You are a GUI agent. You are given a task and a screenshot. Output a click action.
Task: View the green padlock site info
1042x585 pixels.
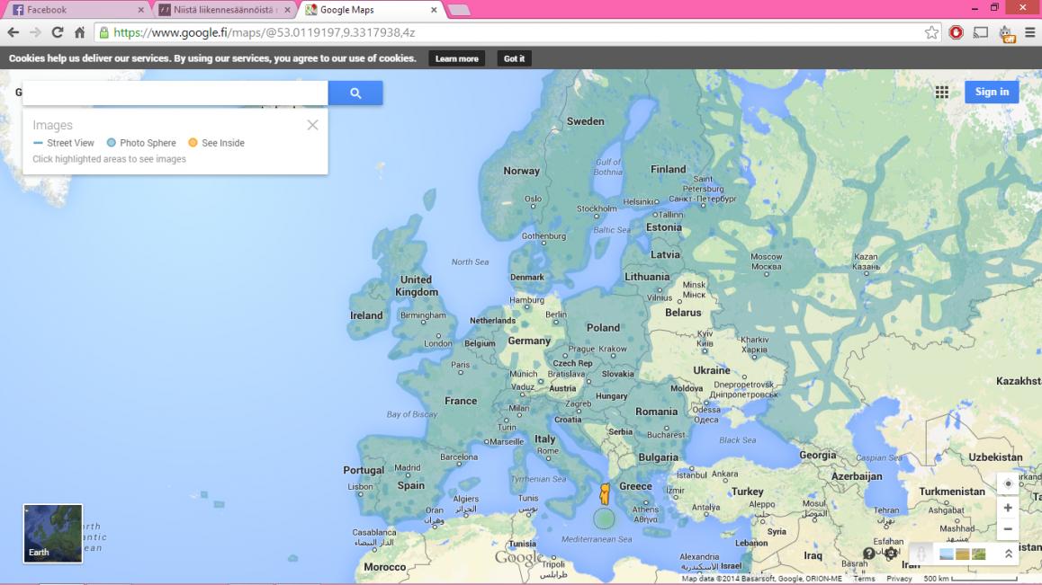[x=103, y=32]
